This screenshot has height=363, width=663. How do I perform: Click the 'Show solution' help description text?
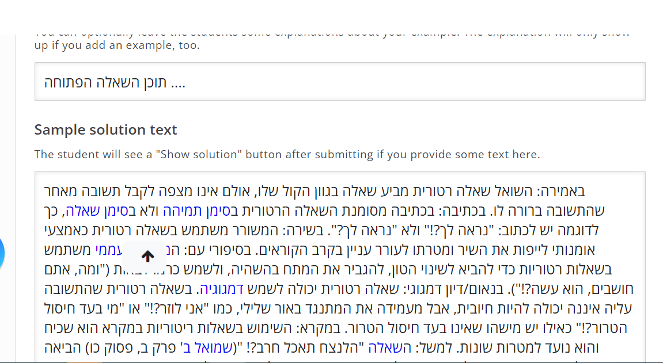(287, 155)
